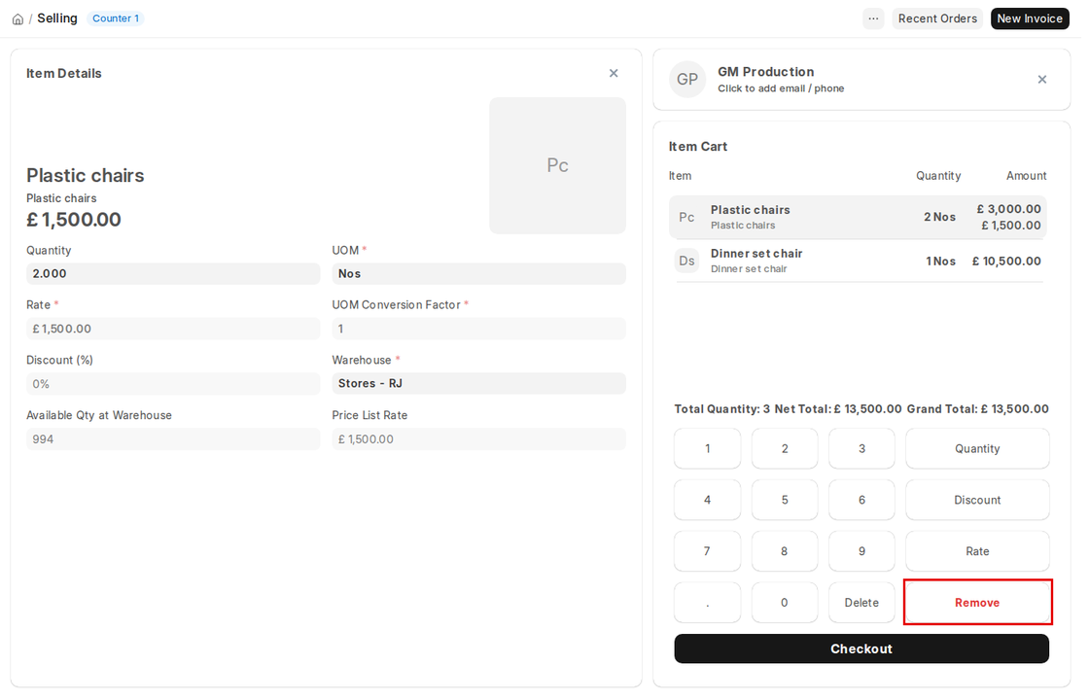Remove the GM Production customer

point(1041,79)
